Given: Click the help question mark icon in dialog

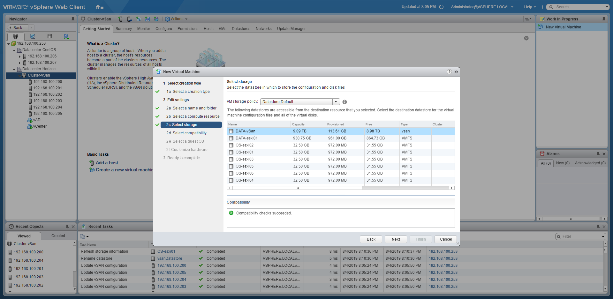Looking at the screenshot, I should (449, 72).
